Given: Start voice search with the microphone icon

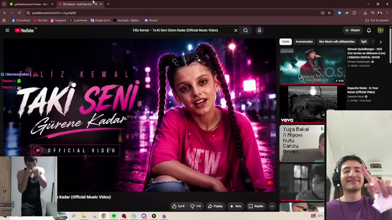Looking at the screenshot, I should click(259, 30).
